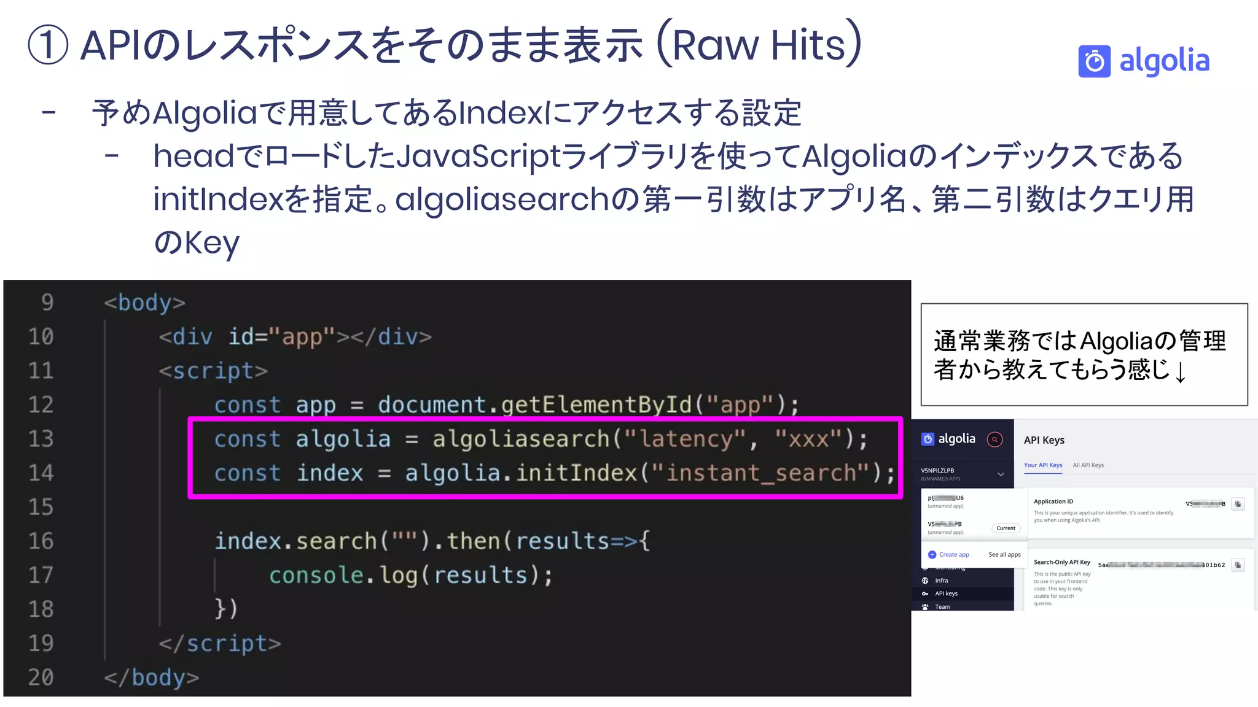The width and height of the screenshot is (1258, 707).
Task: Switch to the Your API Keys tab
Action: pos(1043,465)
